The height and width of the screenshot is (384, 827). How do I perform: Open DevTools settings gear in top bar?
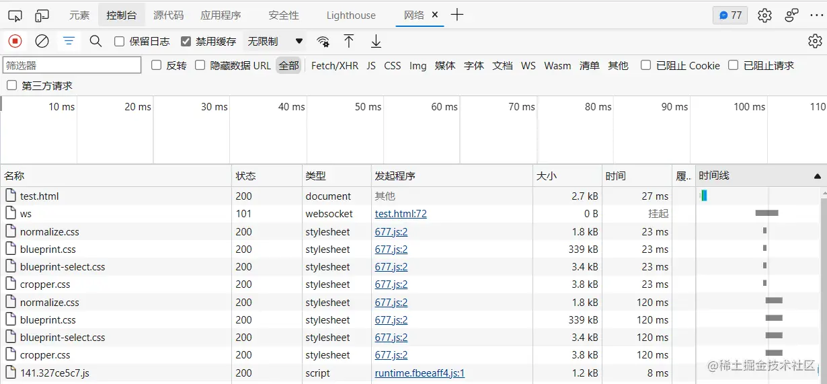764,15
